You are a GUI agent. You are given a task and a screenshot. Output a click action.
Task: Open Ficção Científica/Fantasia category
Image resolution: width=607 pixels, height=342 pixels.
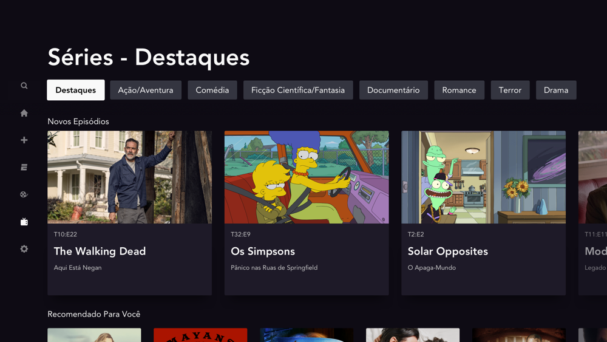(298, 90)
